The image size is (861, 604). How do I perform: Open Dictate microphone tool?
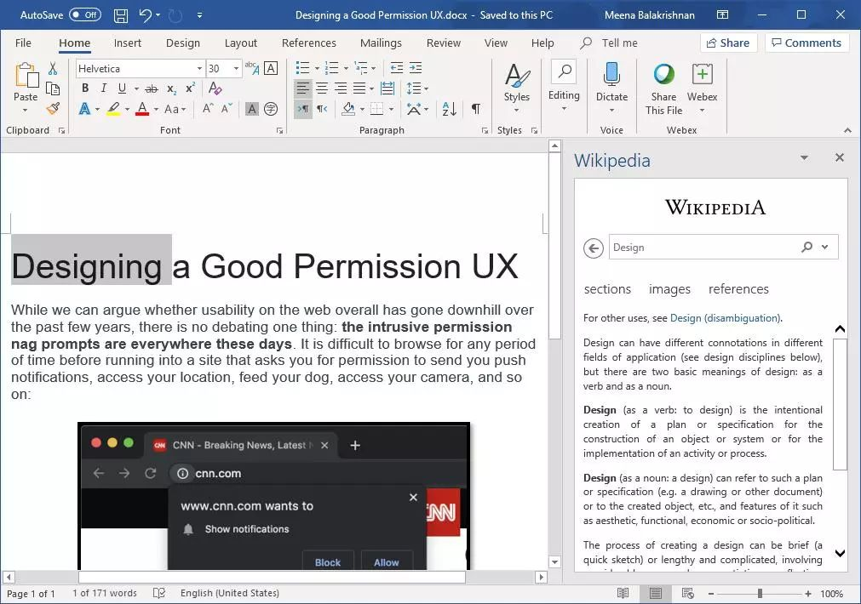coord(611,87)
